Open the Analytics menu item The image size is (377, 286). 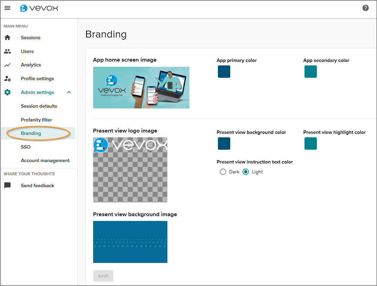click(31, 65)
